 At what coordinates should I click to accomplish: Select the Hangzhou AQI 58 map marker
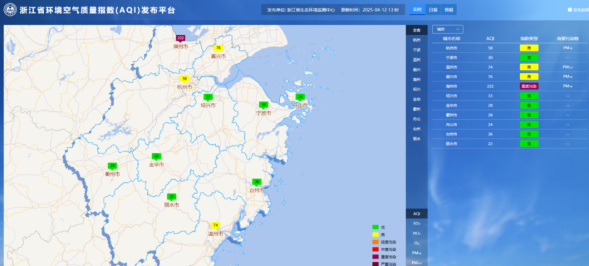click(x=184, y=78)
